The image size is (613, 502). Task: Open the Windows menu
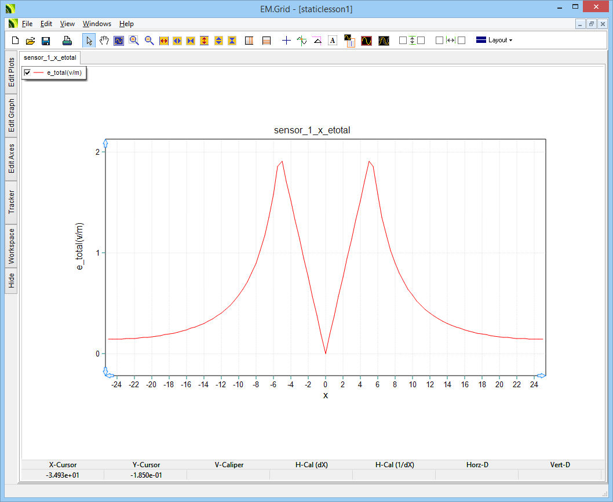[x=97, y=24]
